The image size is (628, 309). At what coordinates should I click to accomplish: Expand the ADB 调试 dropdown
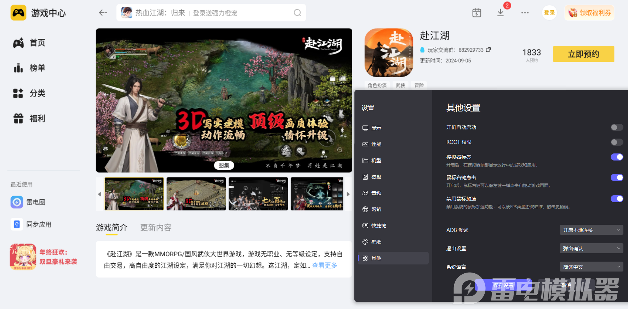point(591,230)
